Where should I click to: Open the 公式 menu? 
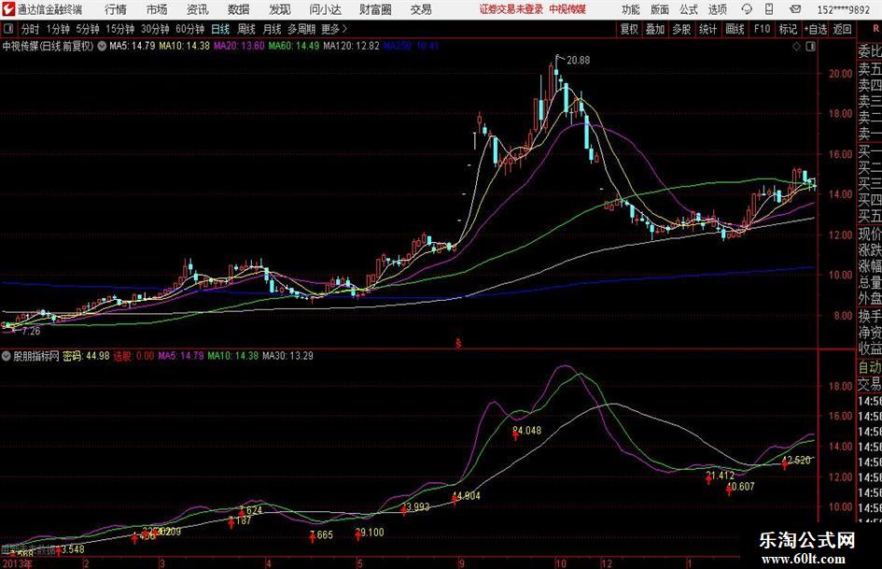point(689,9)
